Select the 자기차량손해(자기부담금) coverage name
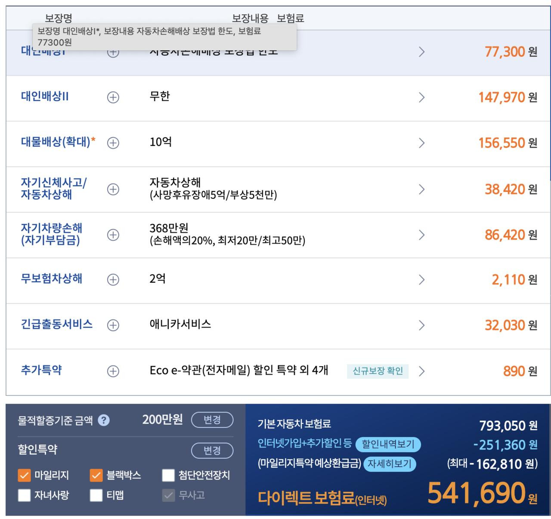551x519 pixels. click(52, 234)
